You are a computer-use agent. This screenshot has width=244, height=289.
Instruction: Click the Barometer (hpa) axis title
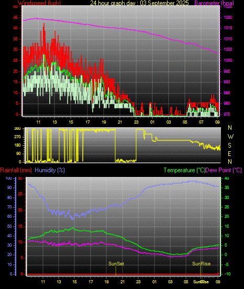click(214, 3)
